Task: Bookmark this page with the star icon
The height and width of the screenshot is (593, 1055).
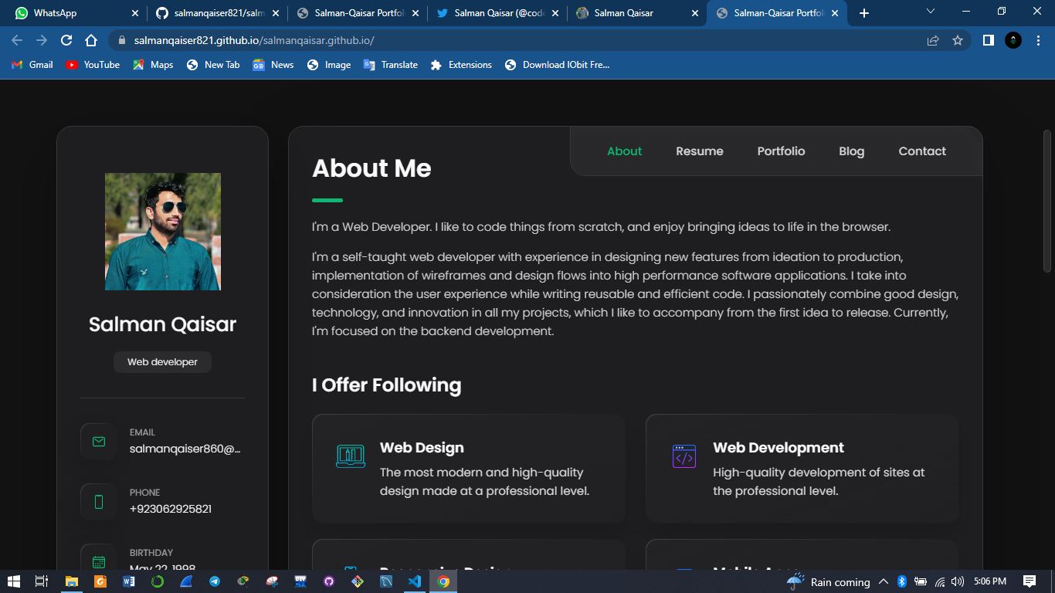Action: click(x=958, y=40)
